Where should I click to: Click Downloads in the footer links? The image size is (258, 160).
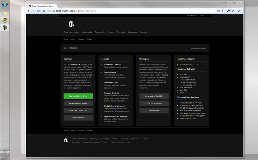tap(104, 139)
